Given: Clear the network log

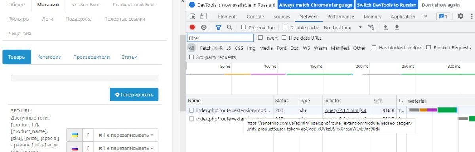Looking at the screenshot, I should [x=203, y=27].
